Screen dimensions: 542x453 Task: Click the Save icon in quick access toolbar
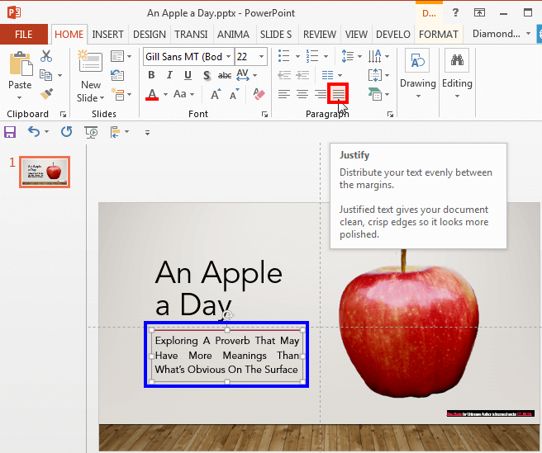[11, 132]
